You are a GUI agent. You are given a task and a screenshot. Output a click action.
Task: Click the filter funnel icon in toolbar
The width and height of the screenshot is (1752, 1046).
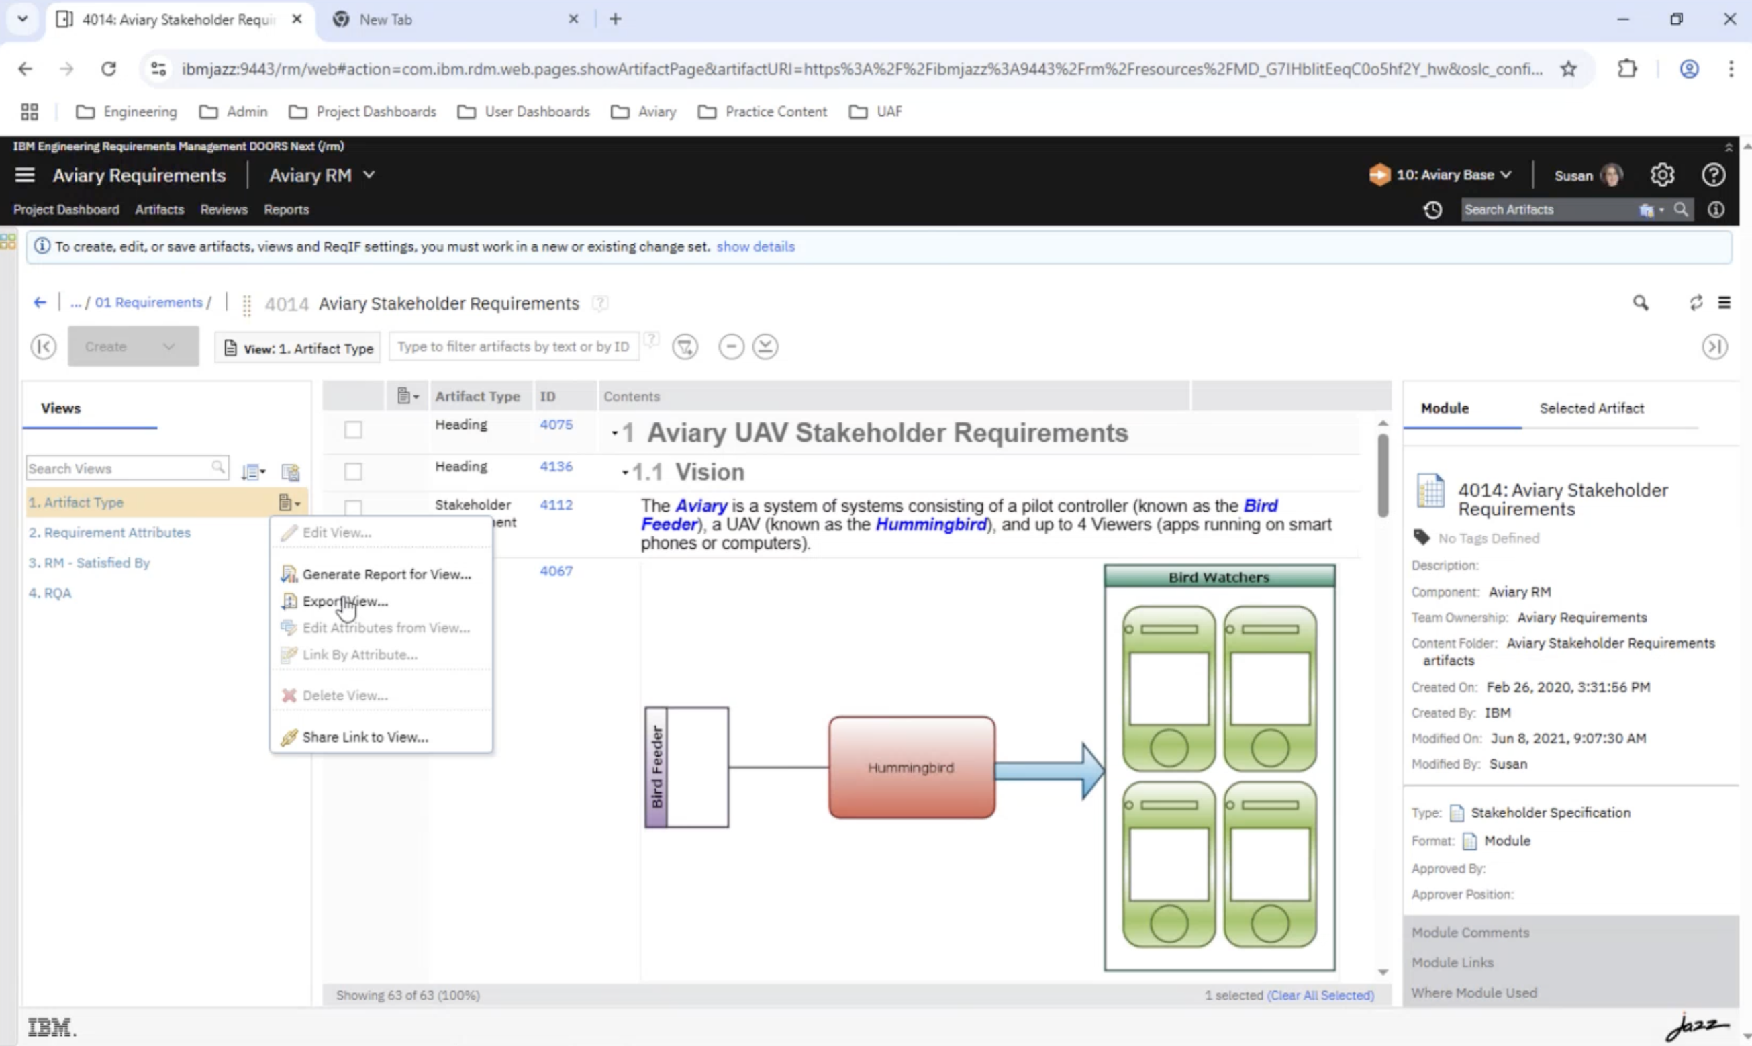point(684,347)
